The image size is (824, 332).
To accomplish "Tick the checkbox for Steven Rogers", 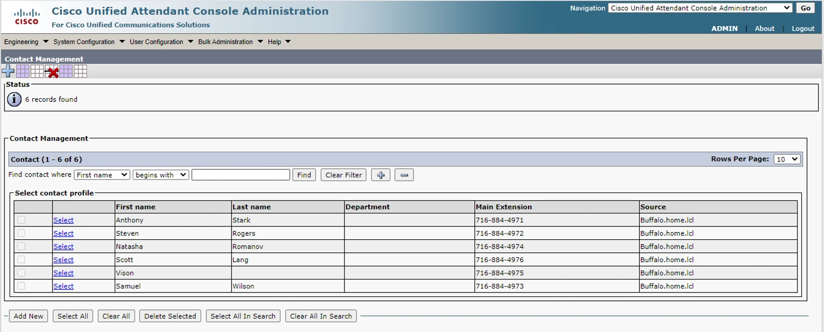I will point(21,233).
